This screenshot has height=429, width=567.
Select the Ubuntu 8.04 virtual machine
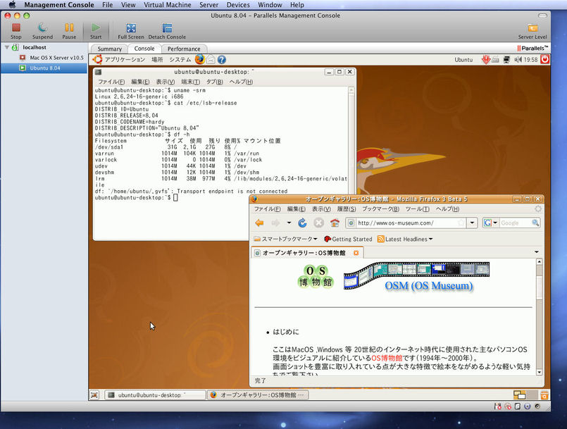click(44, 68)
